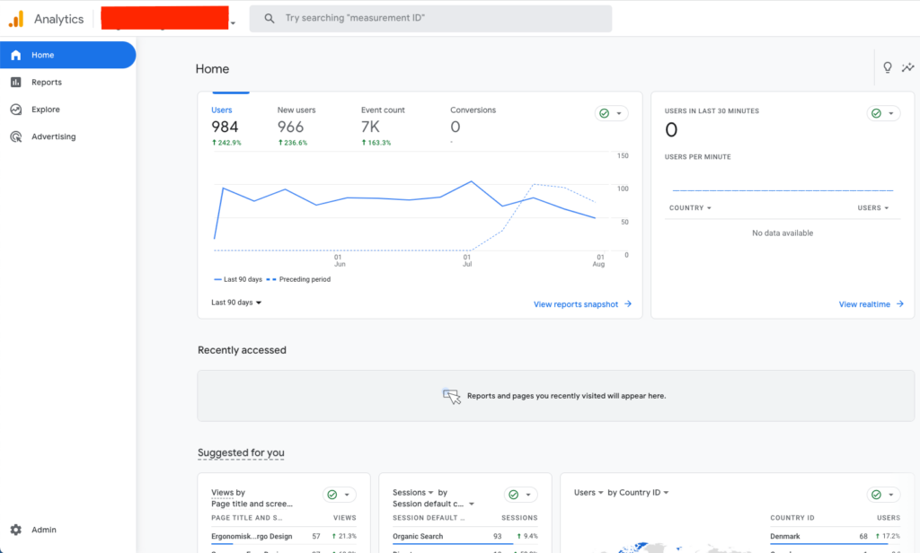Open Admin via the gear icon
Viewport: 920px width, 553px height.
coord(16,530)
